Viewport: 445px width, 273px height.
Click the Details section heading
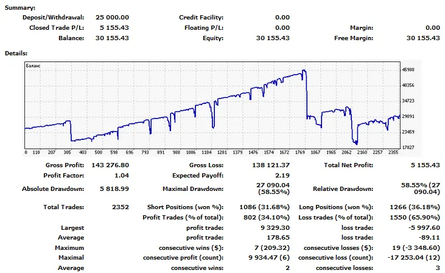point(16,53)
